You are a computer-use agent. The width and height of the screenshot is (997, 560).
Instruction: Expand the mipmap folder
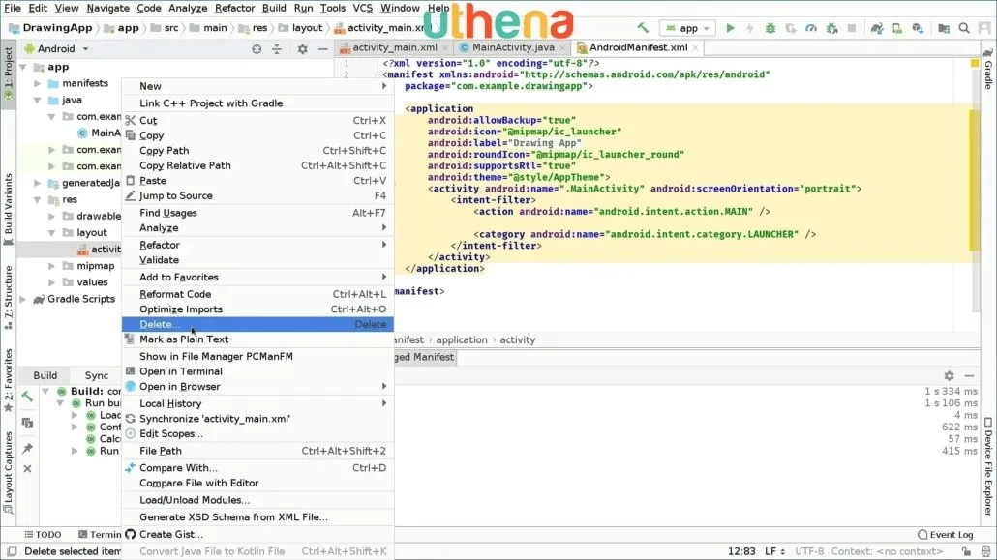[52, 266]
